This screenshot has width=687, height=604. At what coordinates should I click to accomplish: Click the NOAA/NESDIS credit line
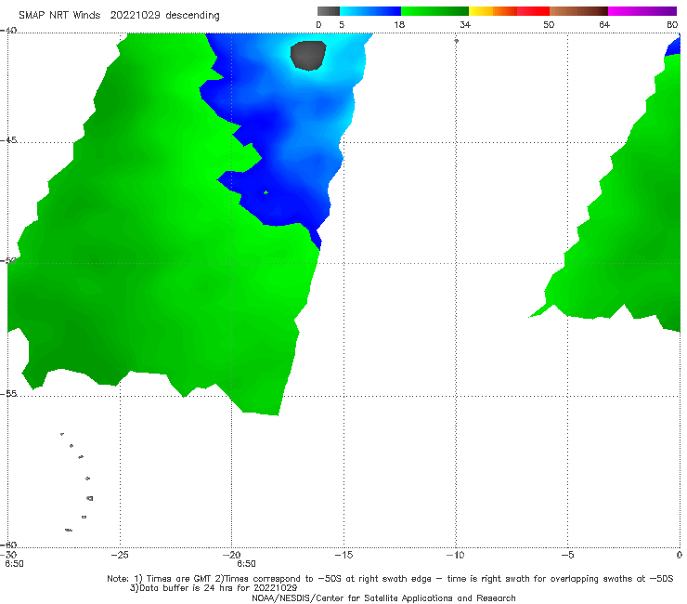click(x=383, y=597)
